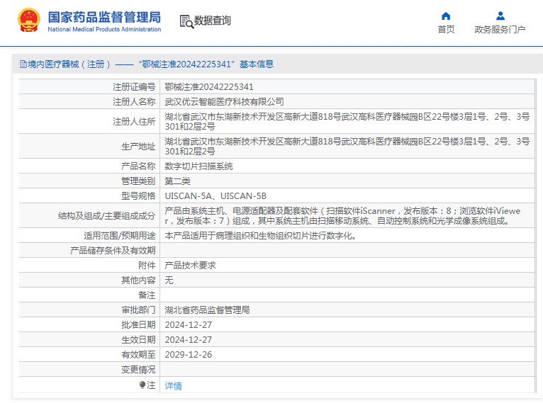Click the lightbulb icon beside 注
The width and height of the screenshot is (543, 403).
coord(142,385)
